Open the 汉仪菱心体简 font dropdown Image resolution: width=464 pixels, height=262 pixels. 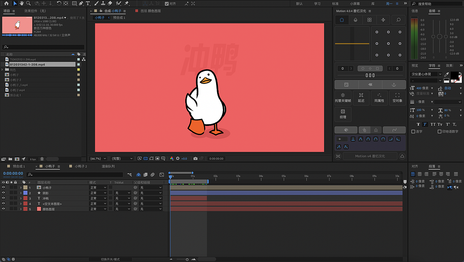pyautogui.click(x=426, y=74)
